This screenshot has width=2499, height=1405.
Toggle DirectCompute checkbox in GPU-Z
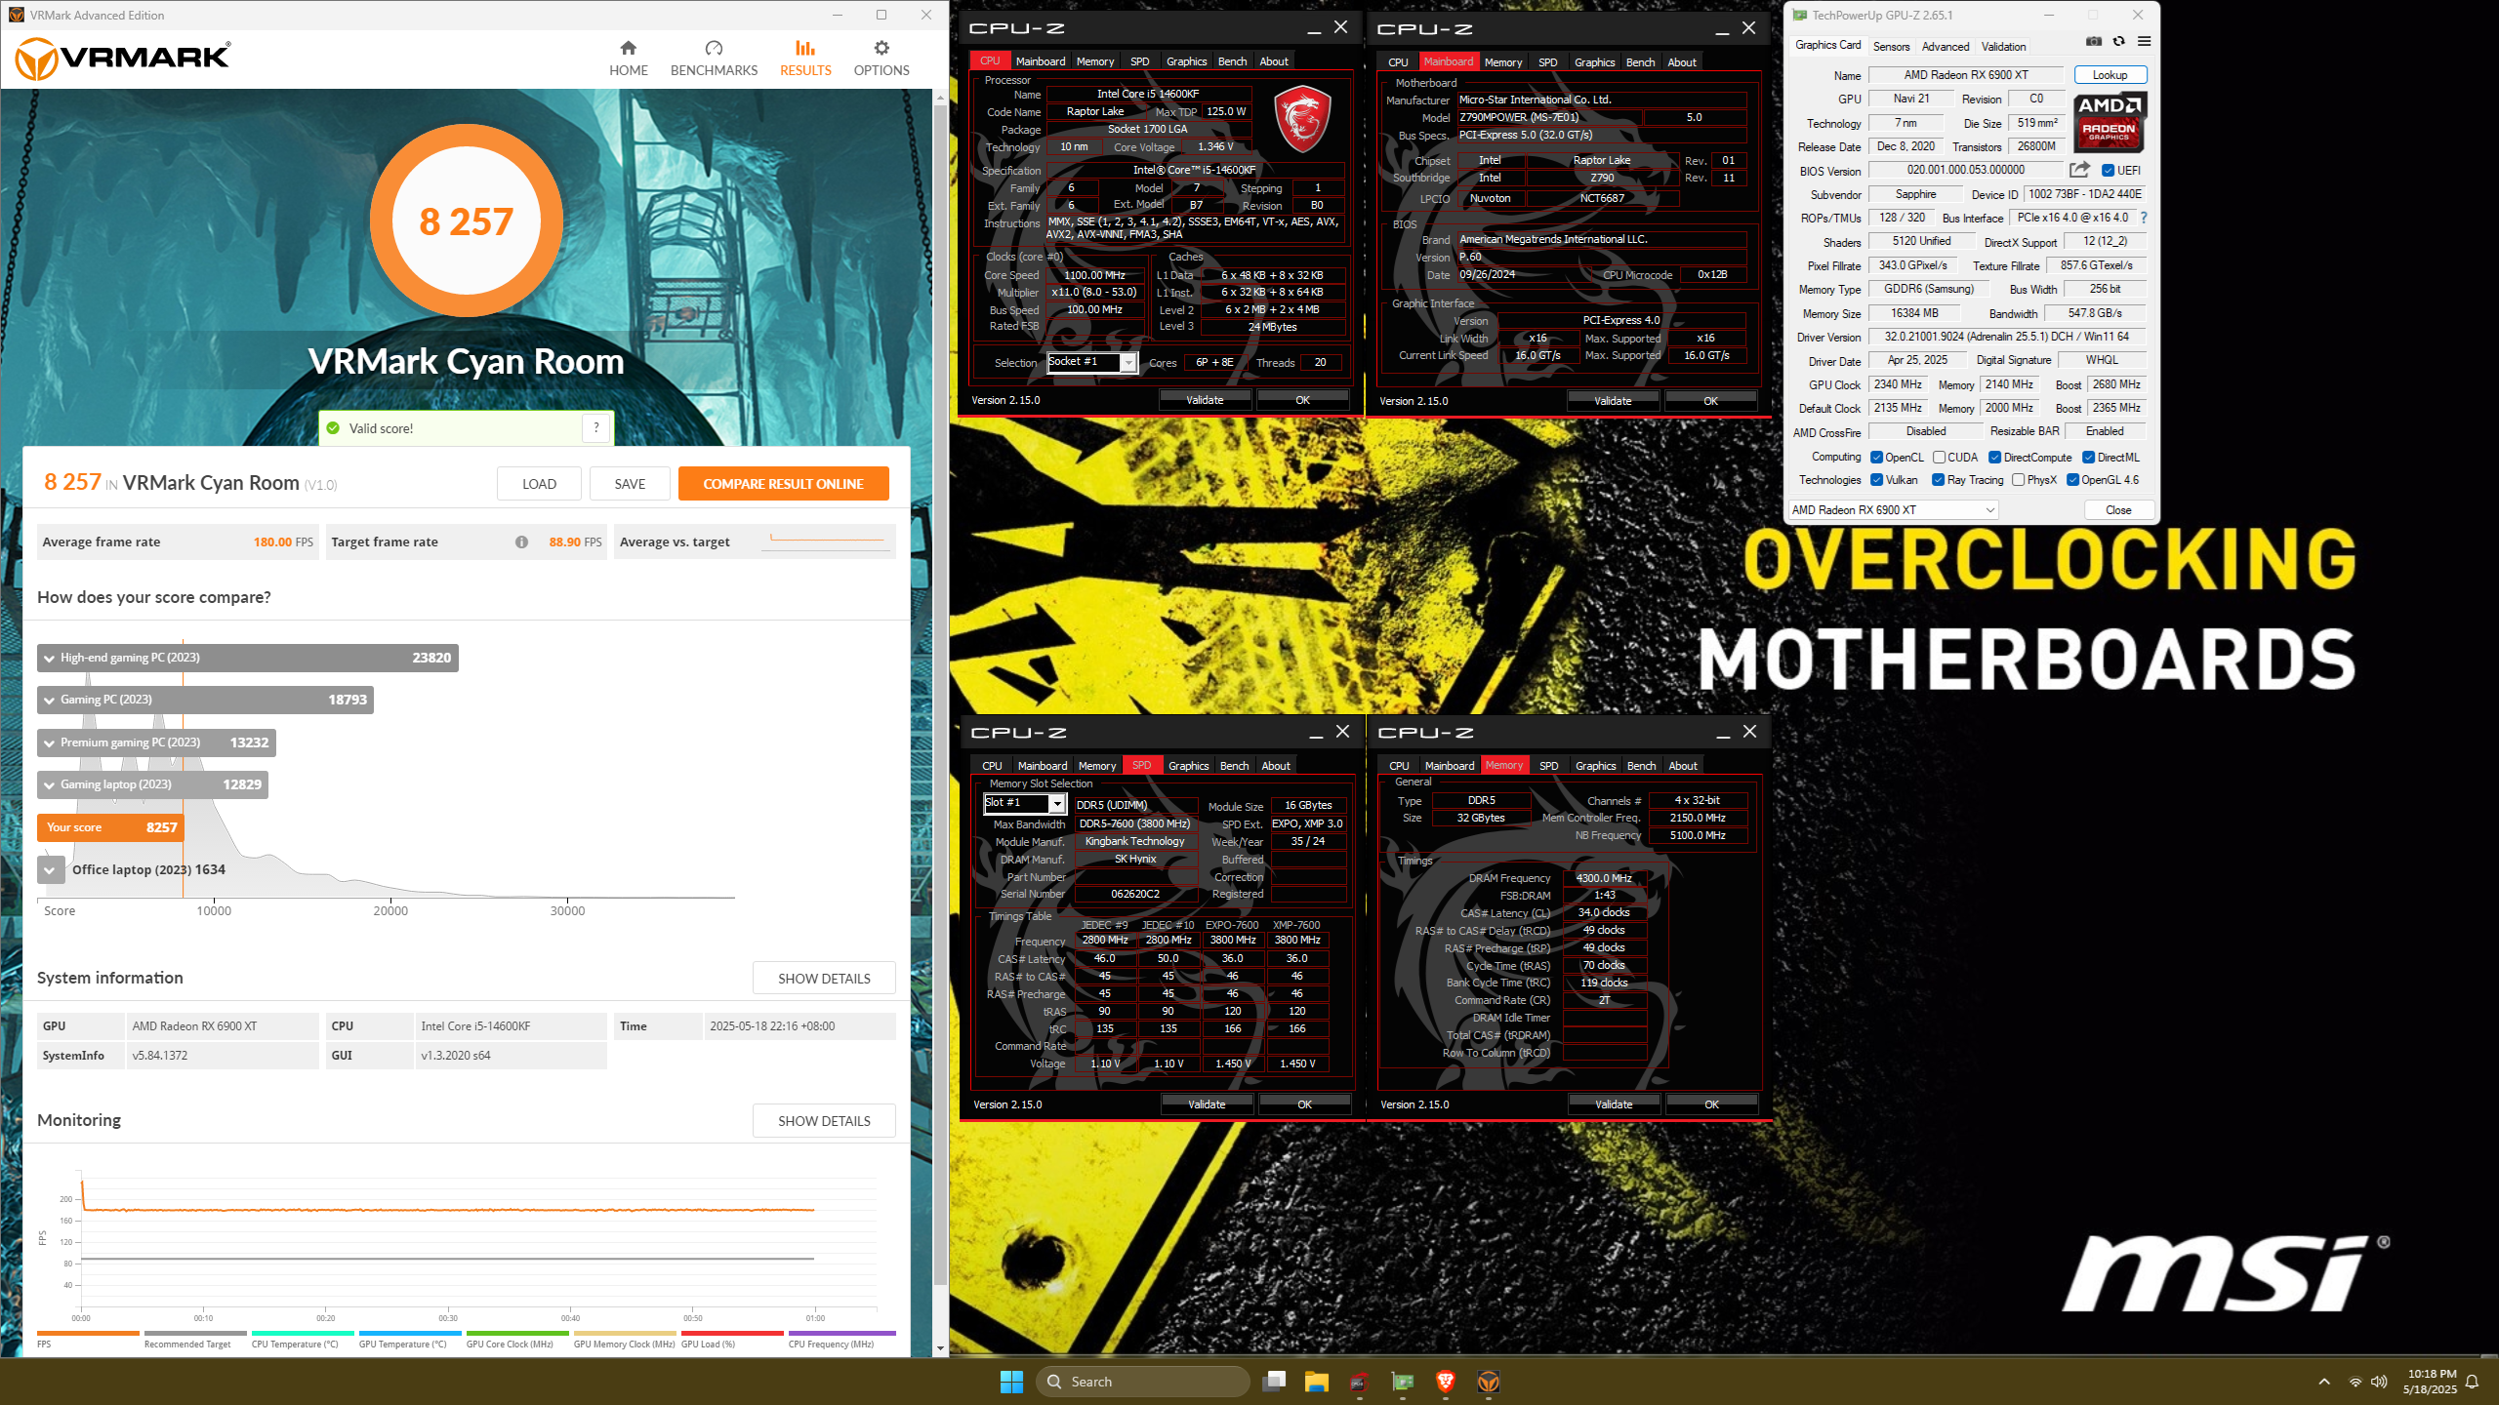coord(1995,458)
